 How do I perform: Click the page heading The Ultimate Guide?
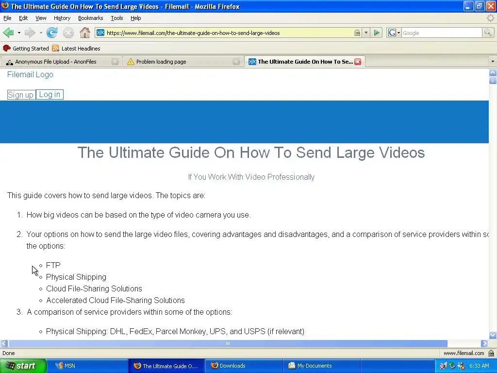pos(251,153)
